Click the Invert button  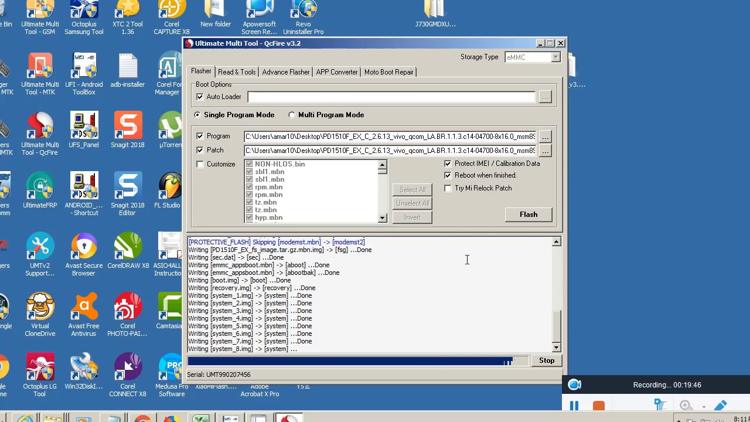click(412, 217)
